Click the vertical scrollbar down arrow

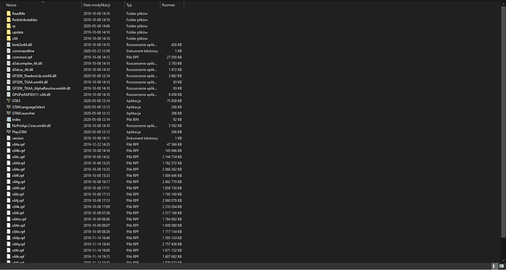(503, 260)
